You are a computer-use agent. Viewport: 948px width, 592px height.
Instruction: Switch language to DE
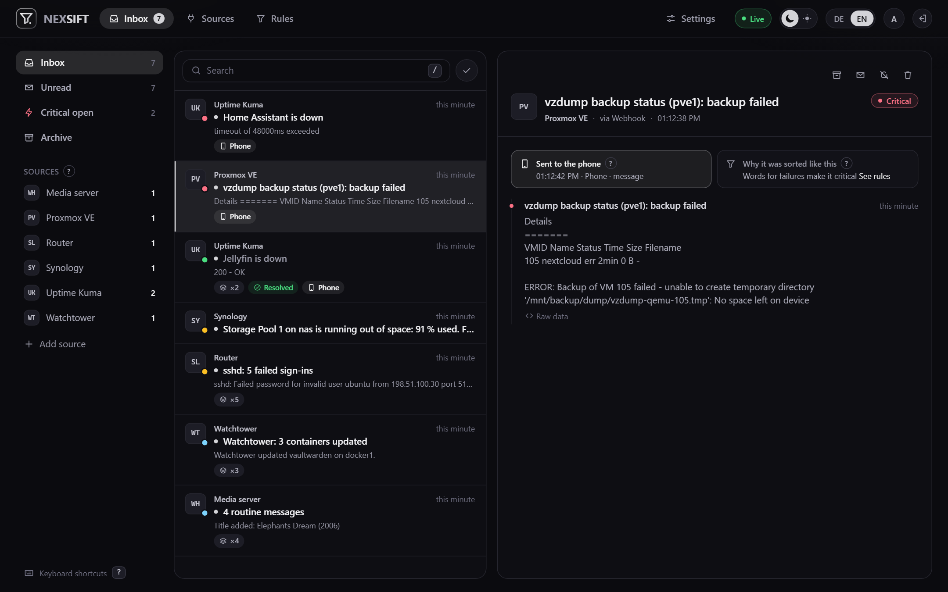839,19
